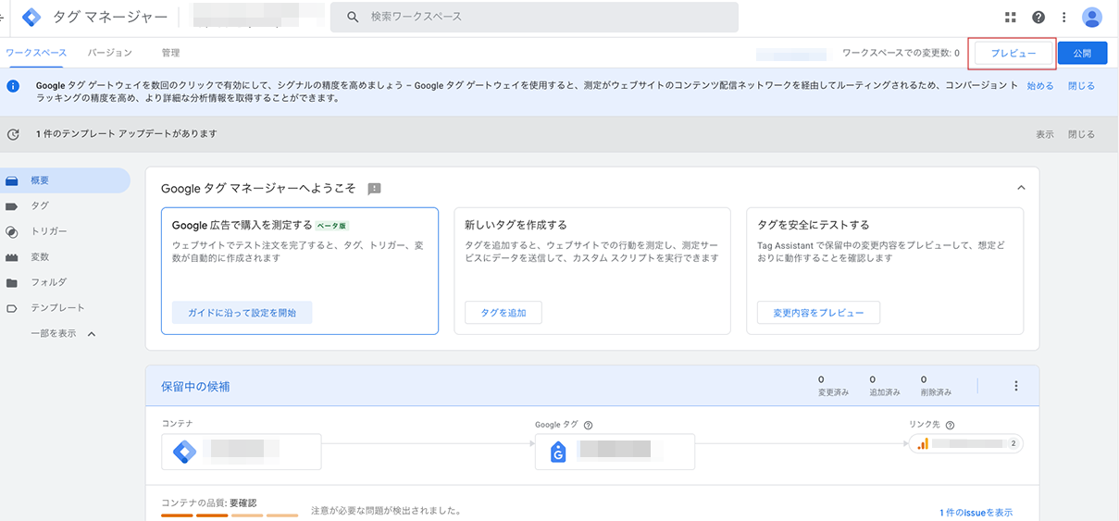Click the Analytics link destination chip
1119x521 pixels.
tap(967, 444)
